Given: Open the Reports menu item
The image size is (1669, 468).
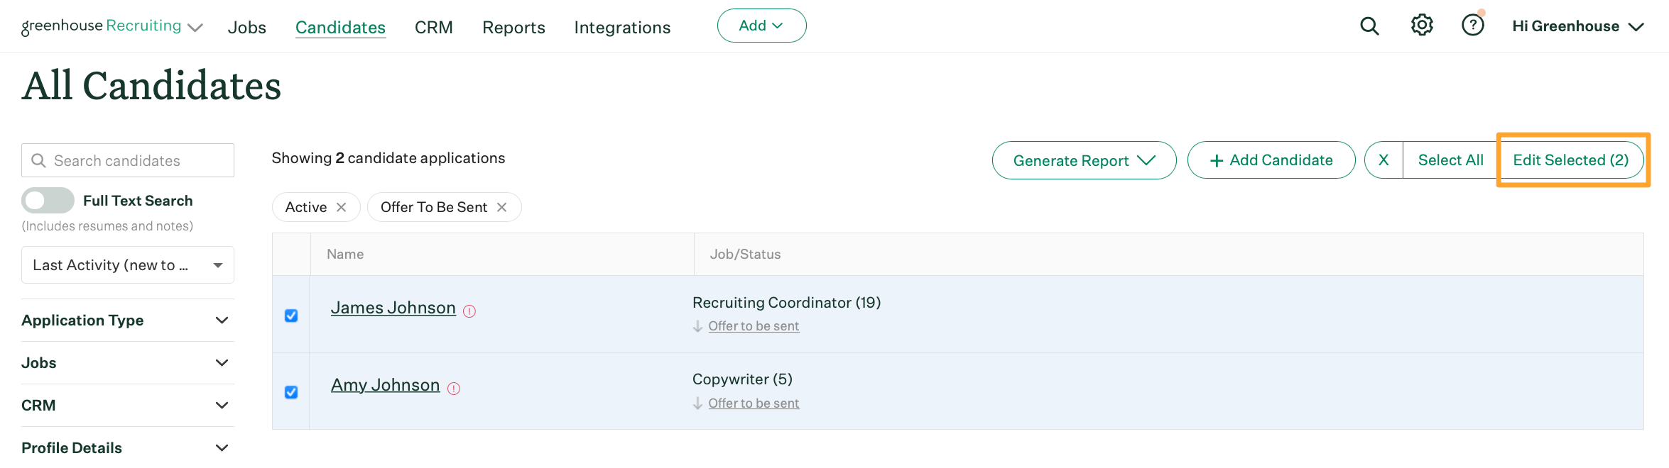Looking at the screenshot, I should (513, 28).
